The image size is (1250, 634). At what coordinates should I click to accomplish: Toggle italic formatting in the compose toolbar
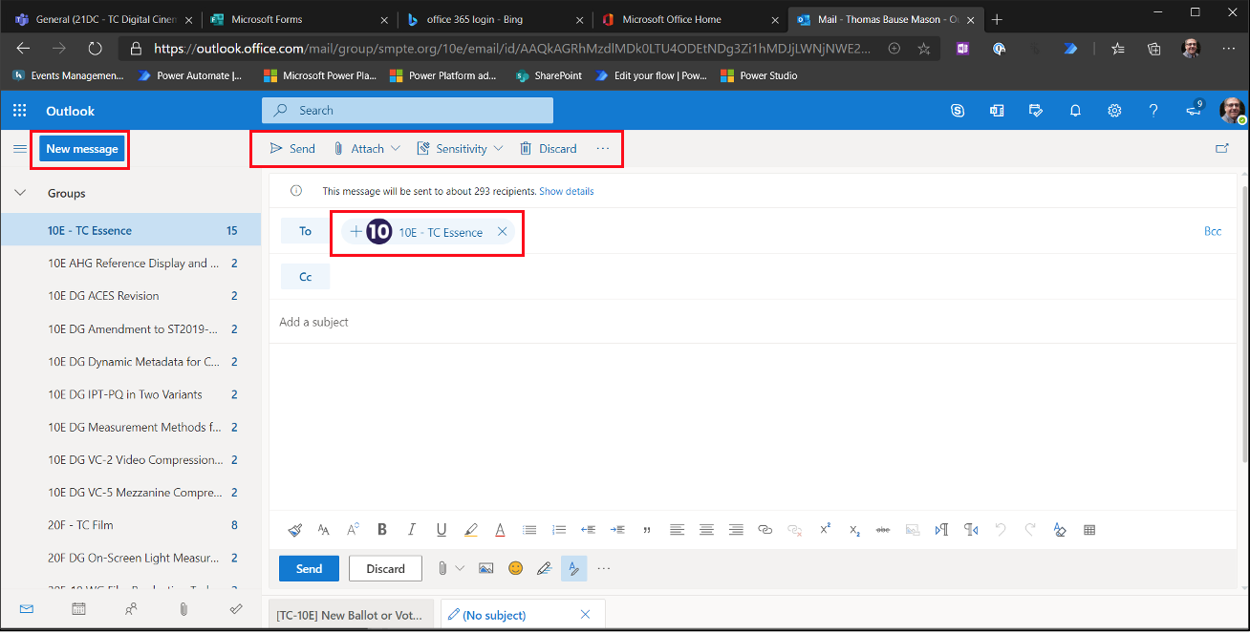tap(412, 530)
